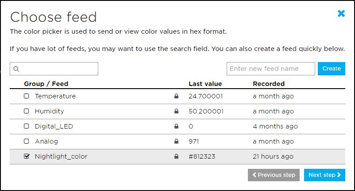This screenshot has width=355, height=191.
Task: Click the magnifier icon in search field
Action: tap(16, 69)
